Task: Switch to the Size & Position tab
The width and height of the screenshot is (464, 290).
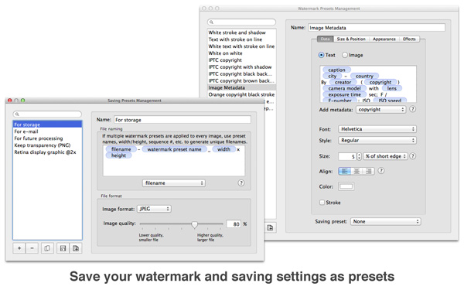Action: pyautogui.click(x=351, y=39)
